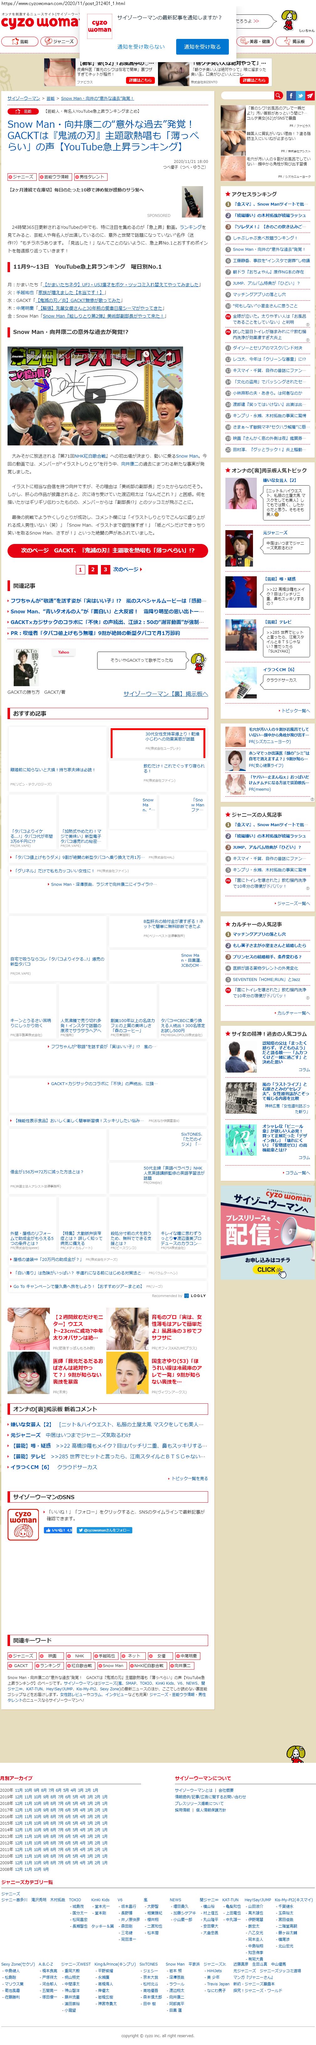Click the 月別アーカイブ heading in footer
Screen dimensions: 316x2045
pos(17,1778)
